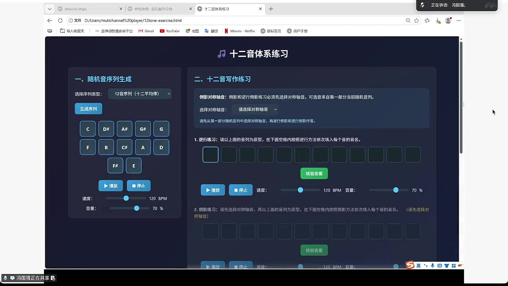Screen dimensions: 508x286
Task: Open a new browser tab
Action: click(271, 9)
